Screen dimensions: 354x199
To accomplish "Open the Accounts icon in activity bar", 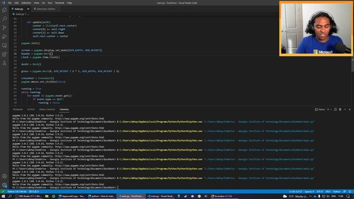I will 4,176.
